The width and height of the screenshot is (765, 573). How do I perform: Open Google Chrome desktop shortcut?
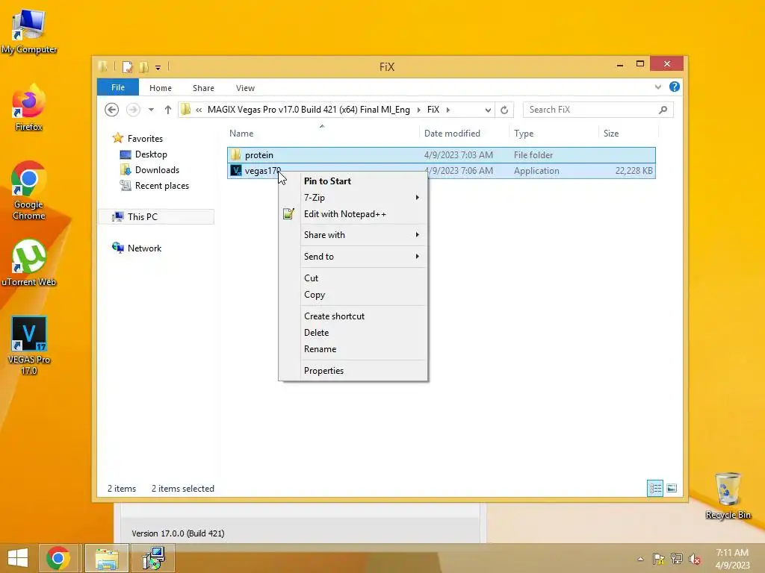[29, 190]
